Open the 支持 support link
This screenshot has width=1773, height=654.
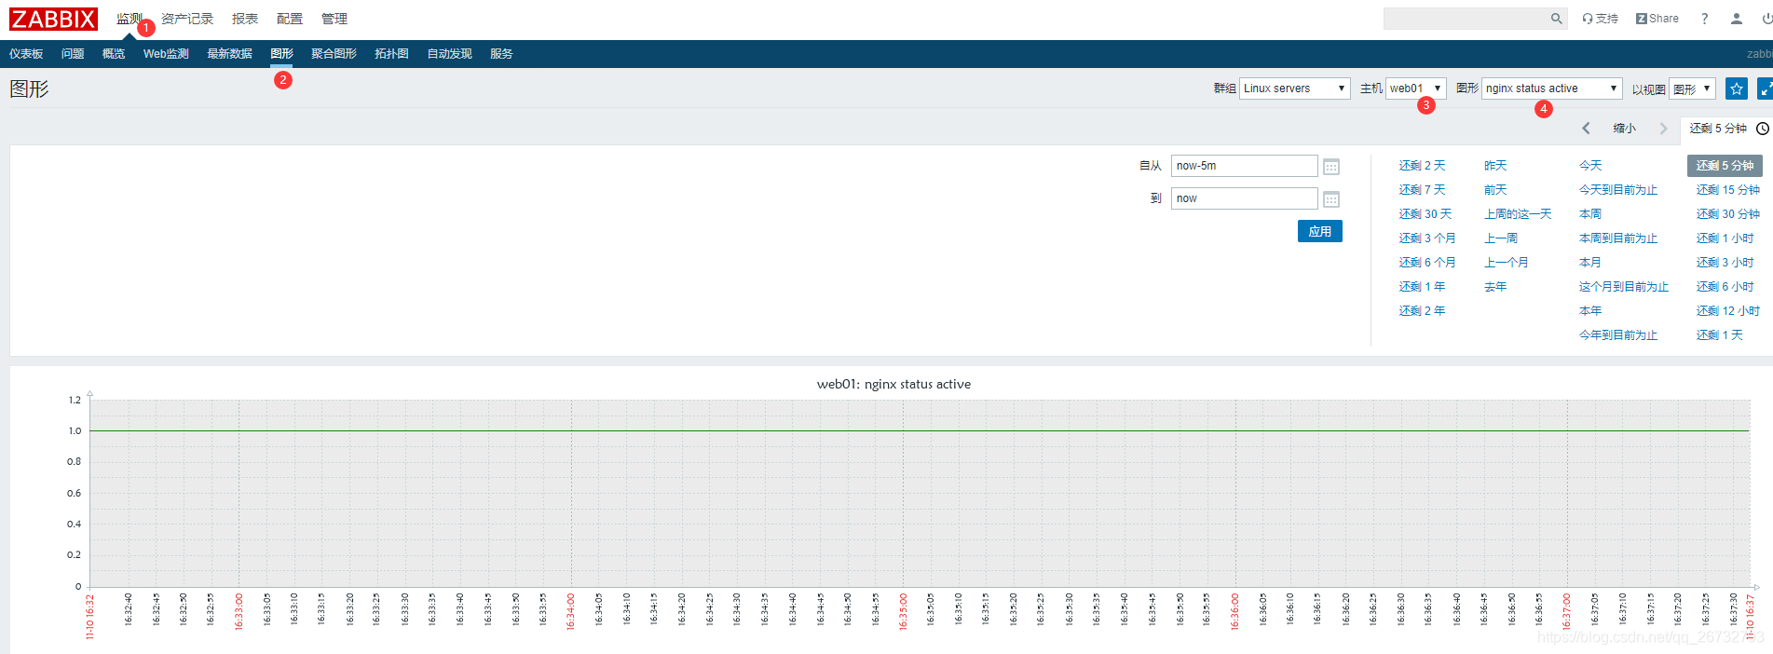tap(1600, 19)
